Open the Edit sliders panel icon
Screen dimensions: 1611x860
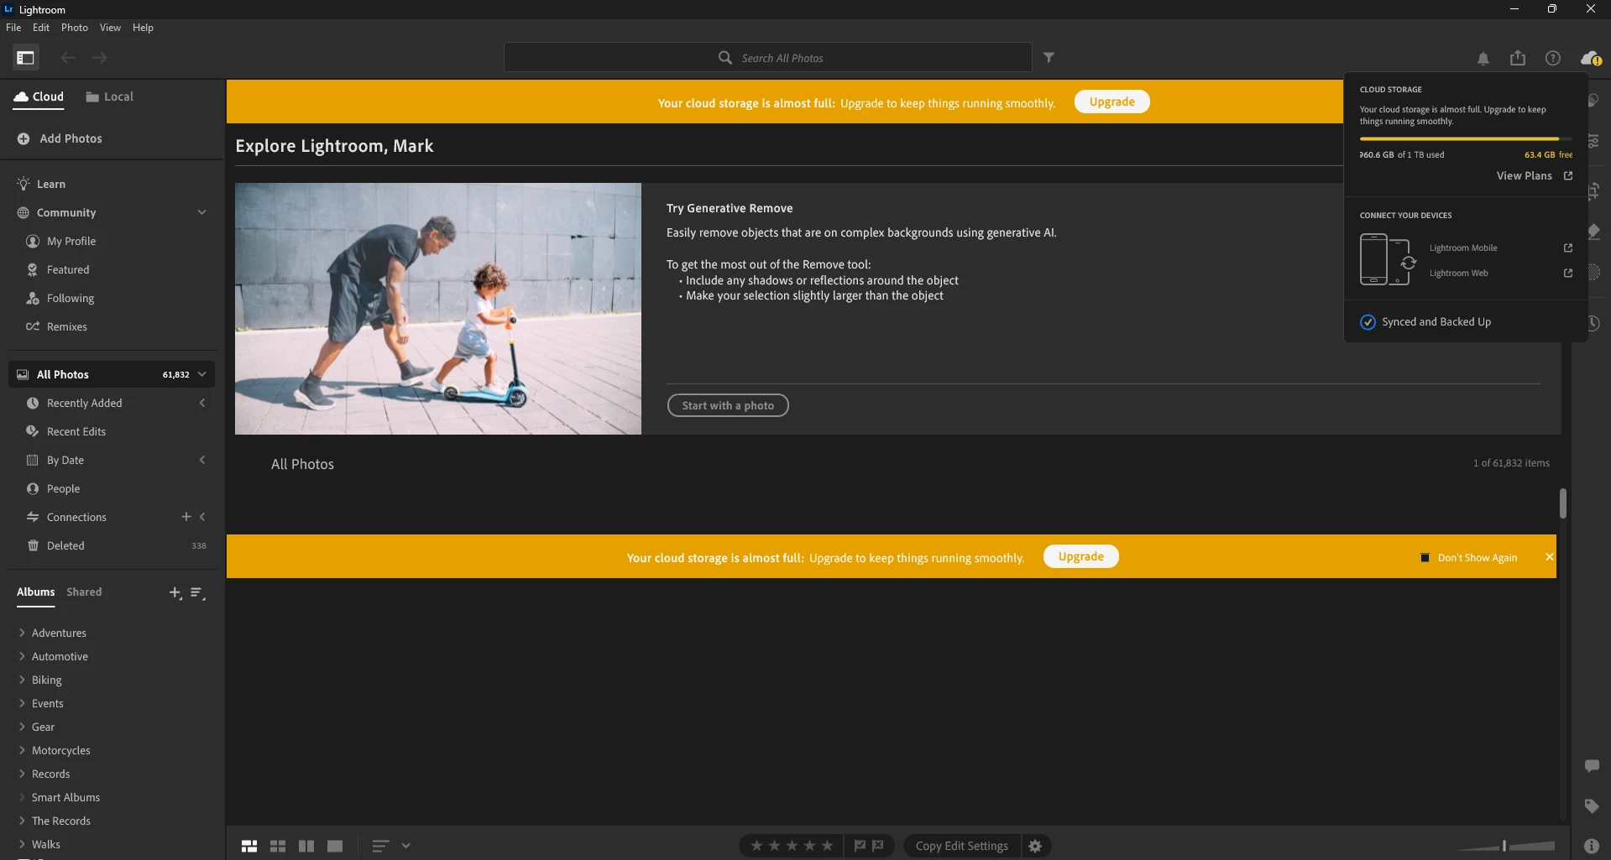pyautogui.click(x=1593, y=141)
